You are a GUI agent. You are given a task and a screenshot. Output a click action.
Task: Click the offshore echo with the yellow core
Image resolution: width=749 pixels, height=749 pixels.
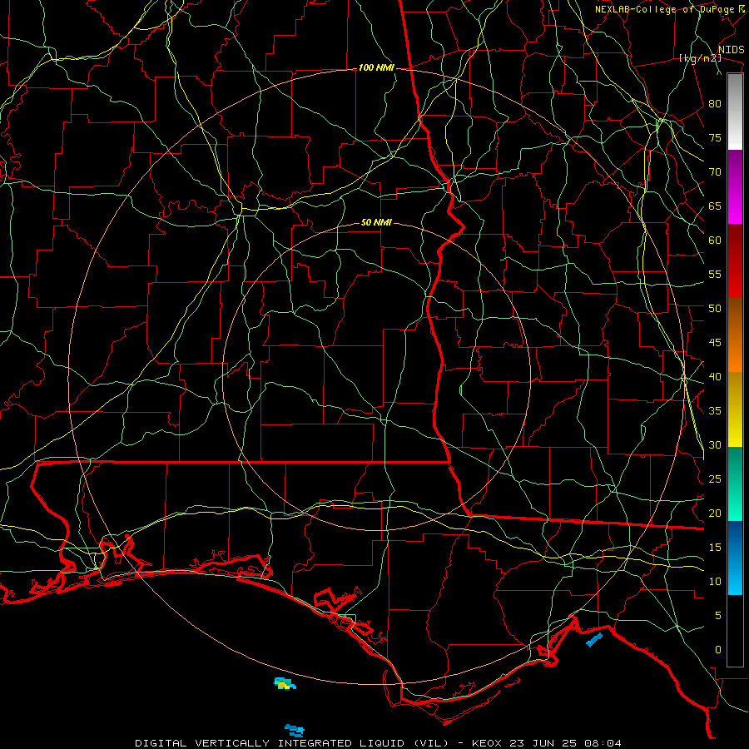285,683
